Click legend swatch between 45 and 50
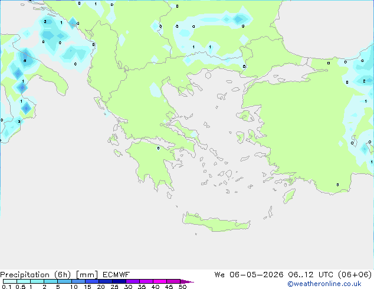374x289 pixels. tap(173, 281)
